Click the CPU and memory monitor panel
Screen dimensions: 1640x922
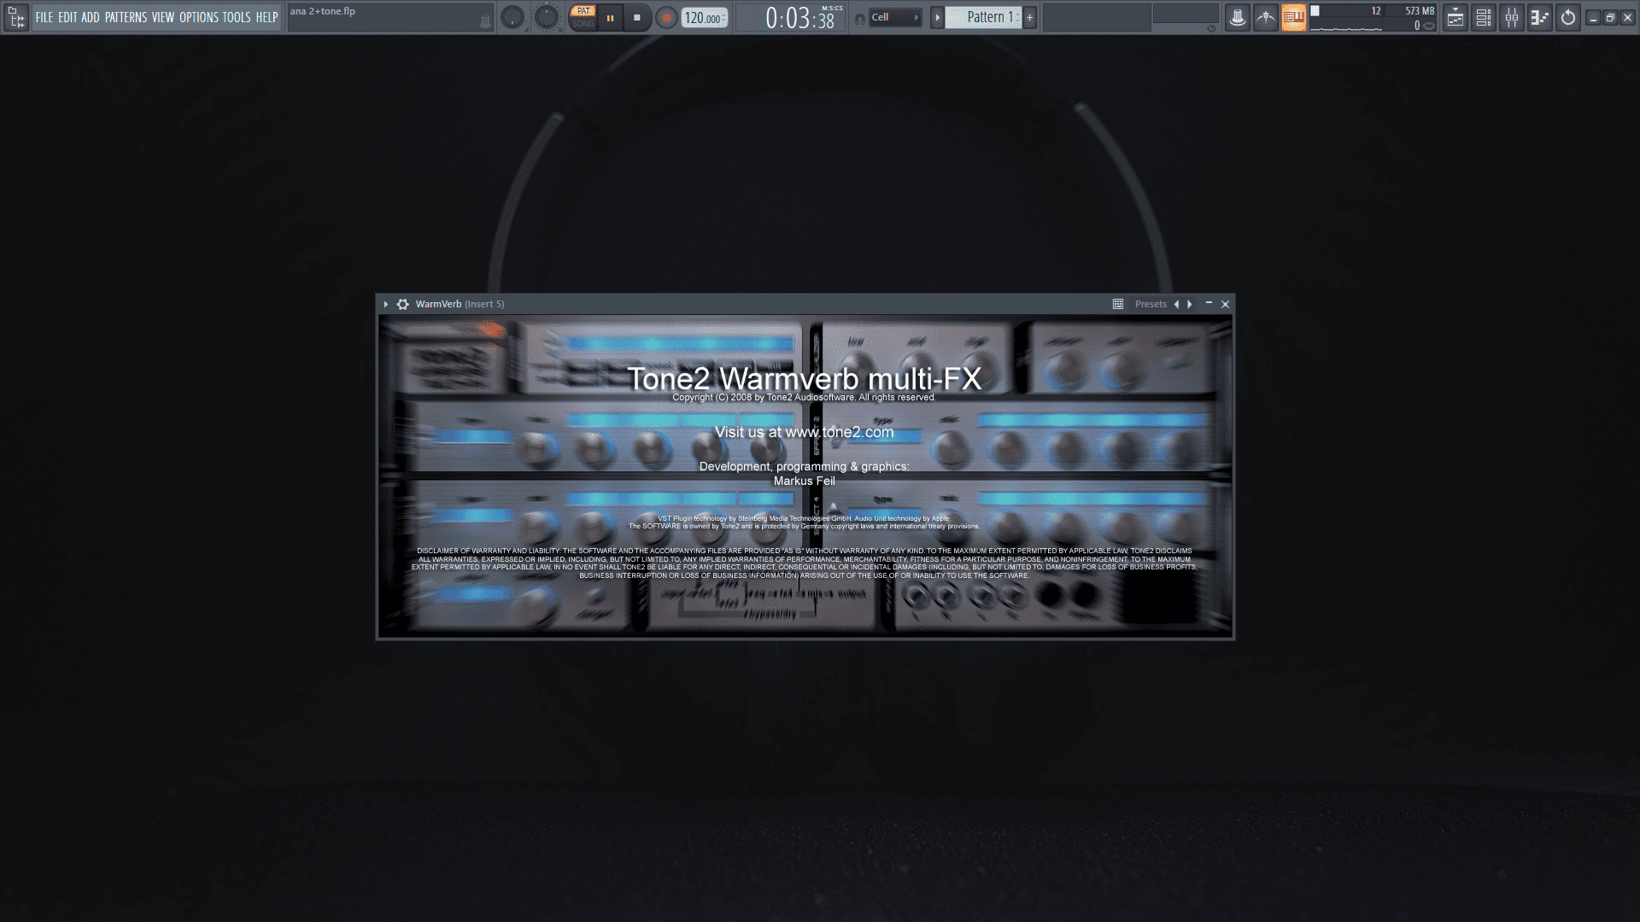pyautogui.click(x=1373, y=17)
